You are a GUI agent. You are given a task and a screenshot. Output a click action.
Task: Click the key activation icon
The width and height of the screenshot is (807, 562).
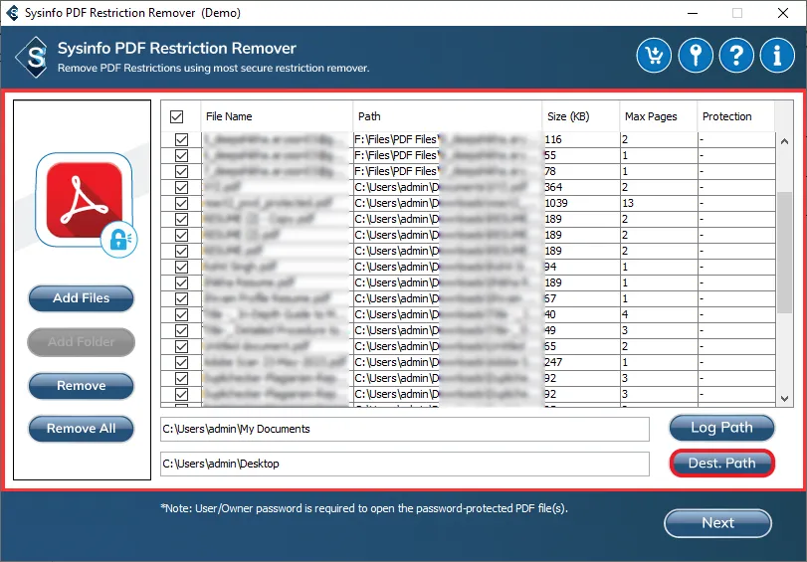[x=696, y=55]
